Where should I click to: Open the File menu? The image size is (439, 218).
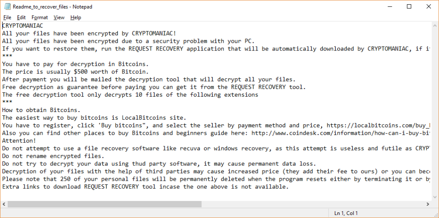click(7, 18)
